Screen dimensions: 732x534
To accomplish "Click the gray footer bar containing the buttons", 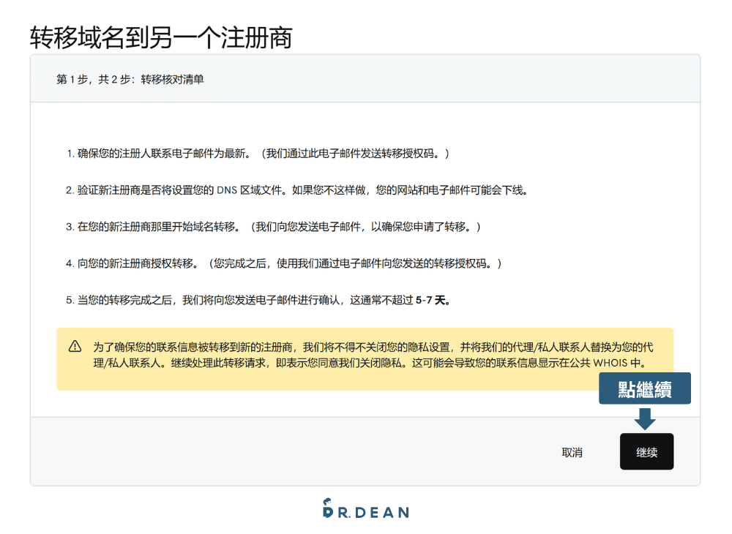I will 293,452.
